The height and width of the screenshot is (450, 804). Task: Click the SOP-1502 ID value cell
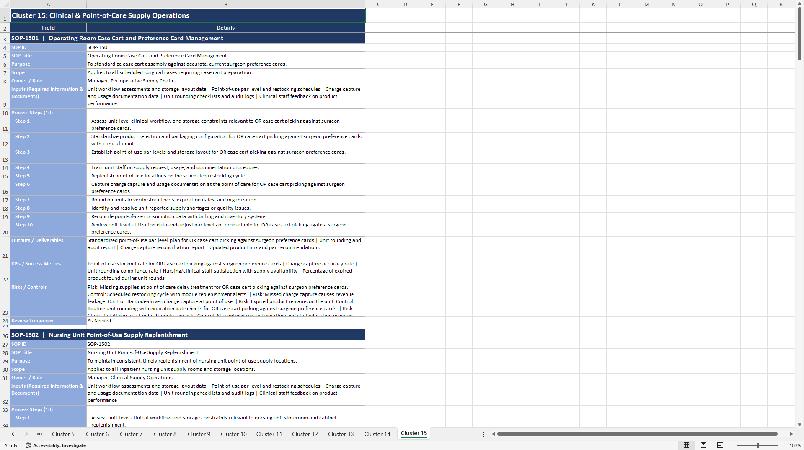tap(226, 344)
